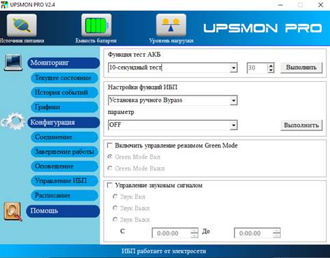Screen dimensions: 330x258
Task: Select the last Звук Выкл radio button
Action: click(115, 220)
